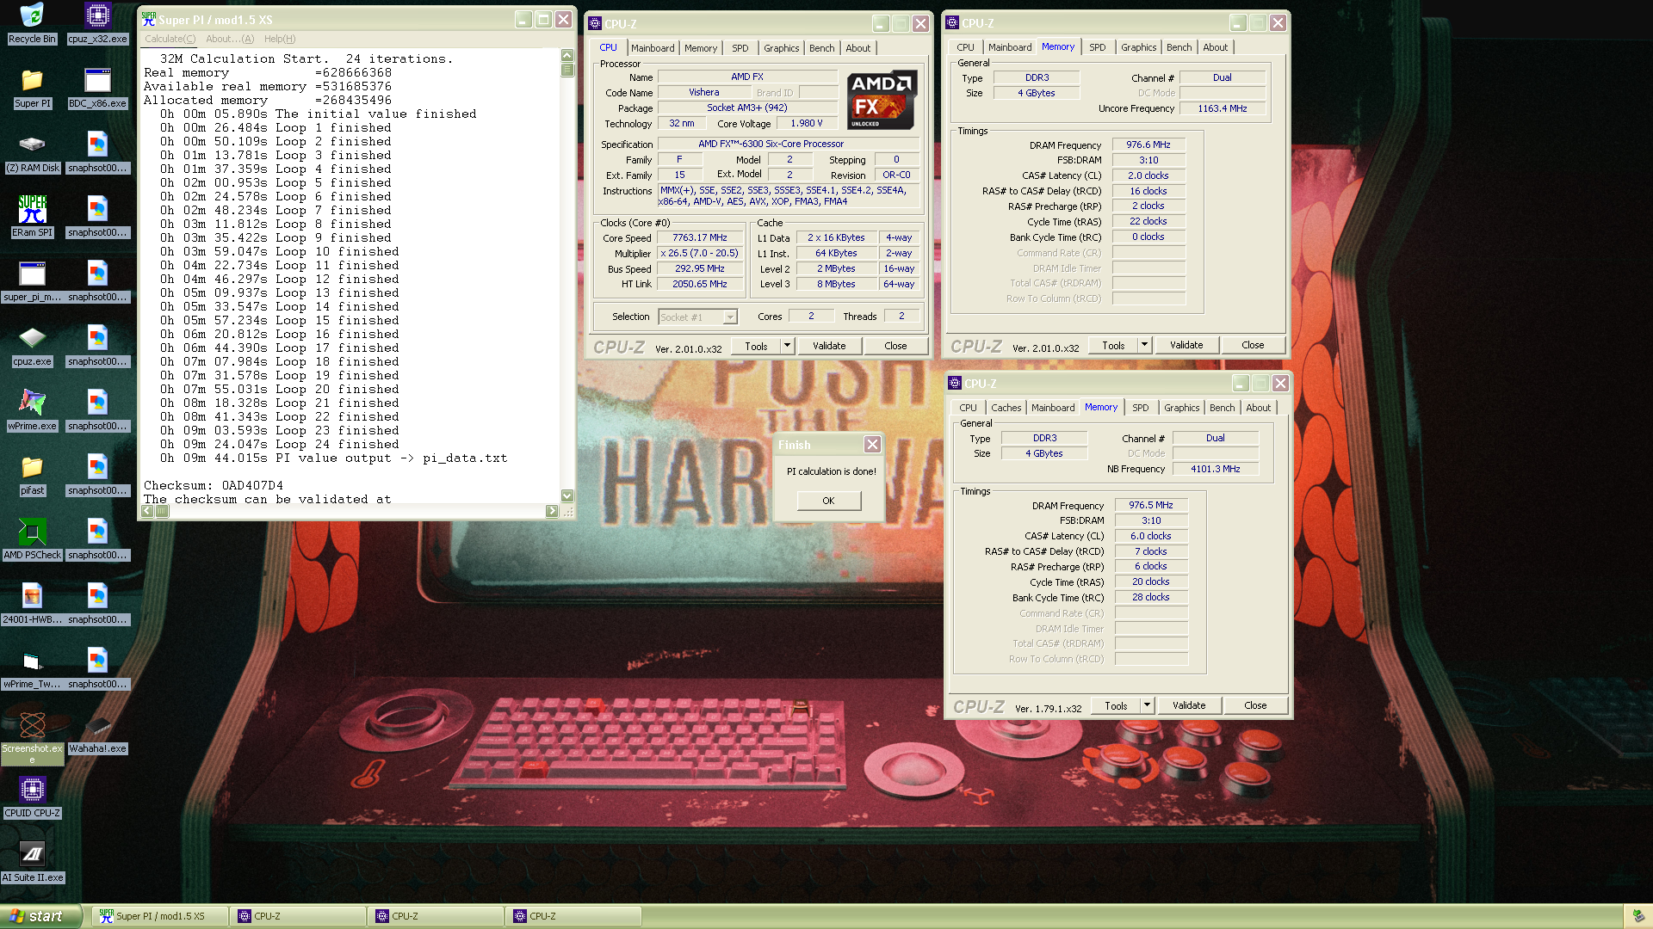
Task: Open Bench tab in the CPU-tab CPU-Z window
Action: pos(821,48)
